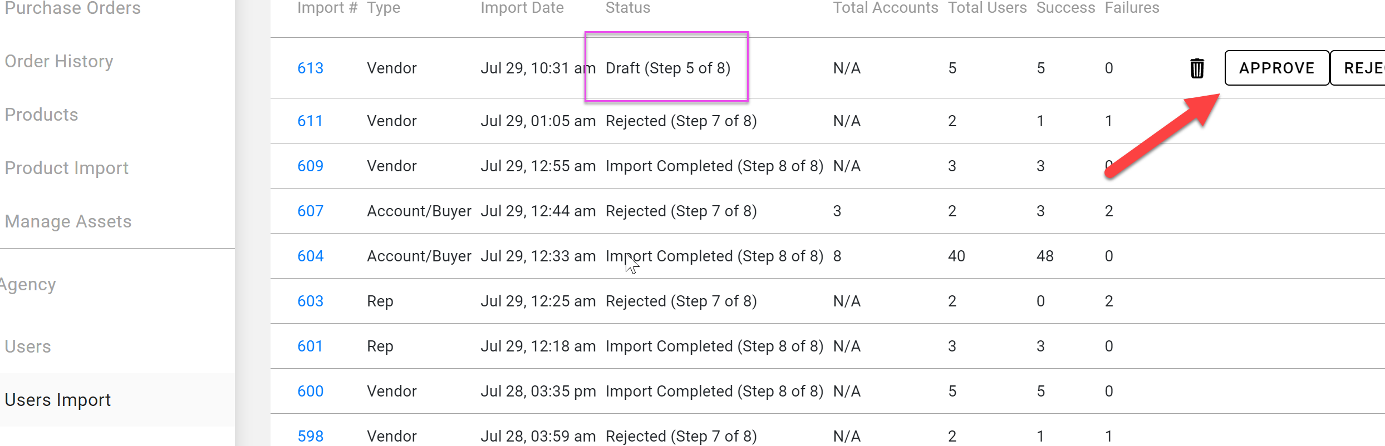This screenshot has width=1385, height=446.
Task: Open import number 613 link
Action: coord(310,68)
